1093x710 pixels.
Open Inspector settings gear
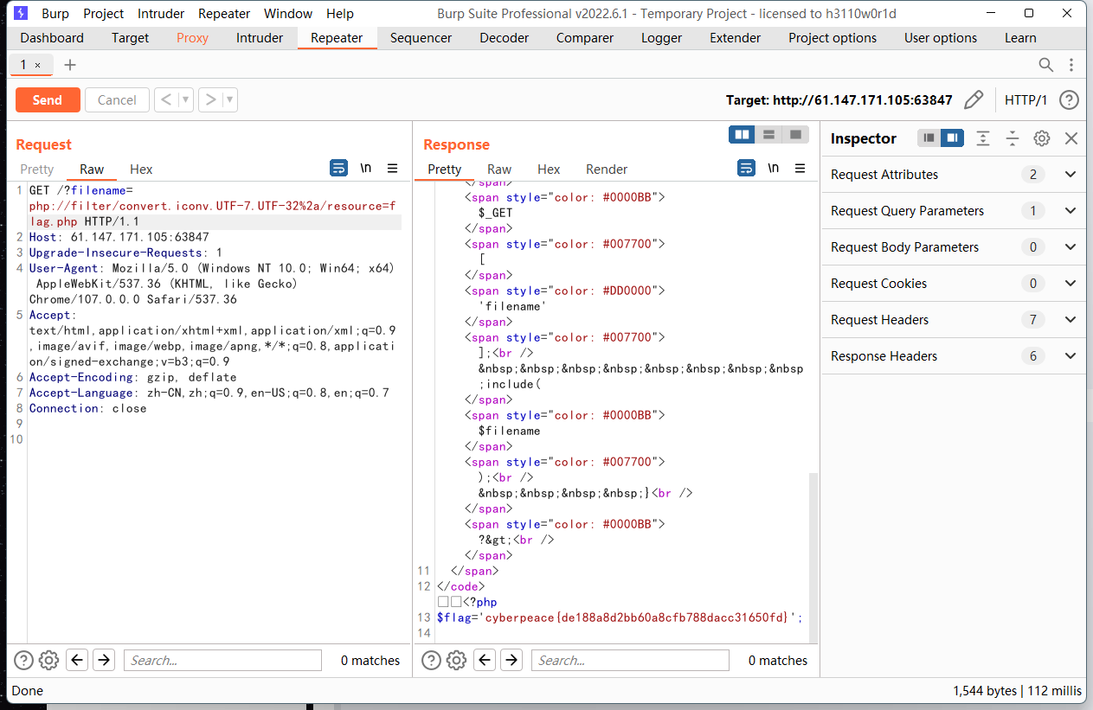pyautogui.click(x=1042, y=138)
